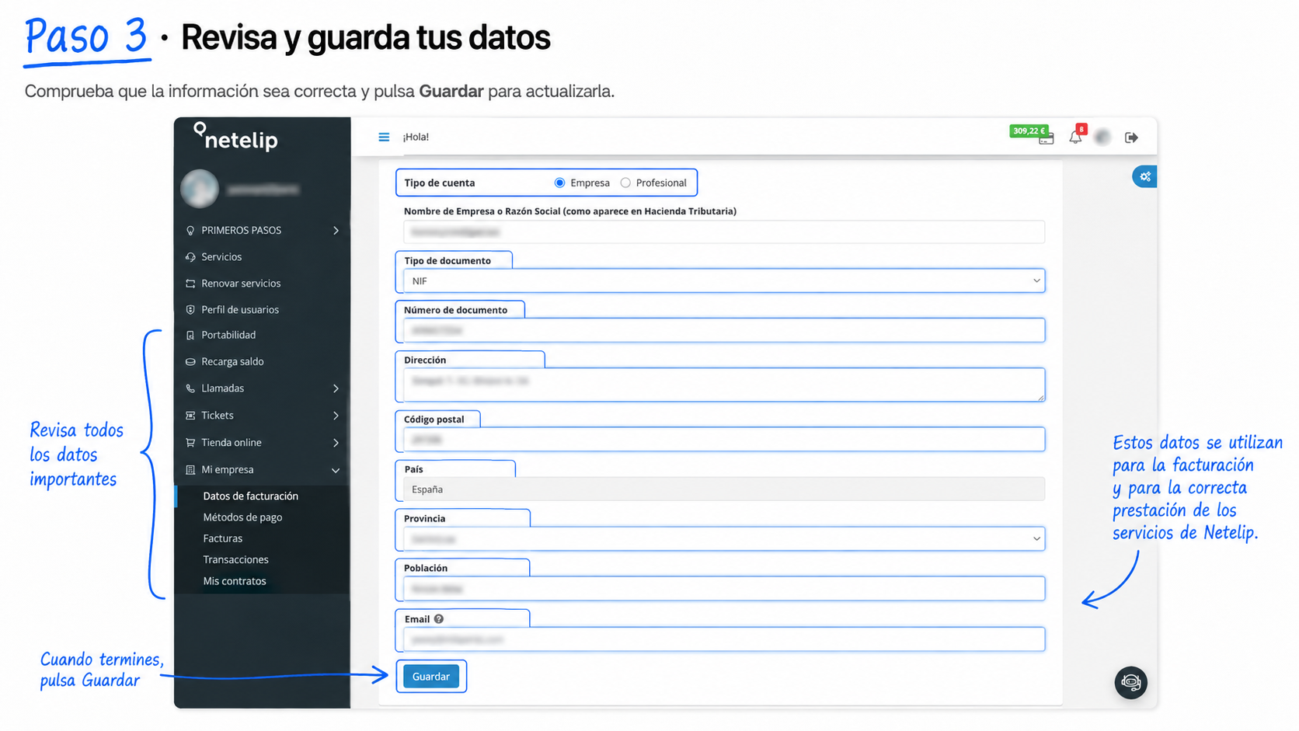The height and width of the screenshot is (731, 1299).
Task: Click the logout icon in header
Action: [1131, 137]
